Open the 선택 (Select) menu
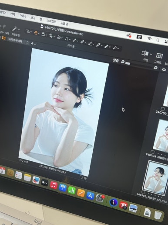The height and width of the screenshot is (225, 168). click(13, 14)
